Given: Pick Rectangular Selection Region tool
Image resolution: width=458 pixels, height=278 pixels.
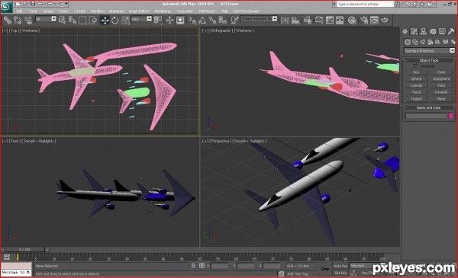Looking at the screenshot, I should 82,20.
